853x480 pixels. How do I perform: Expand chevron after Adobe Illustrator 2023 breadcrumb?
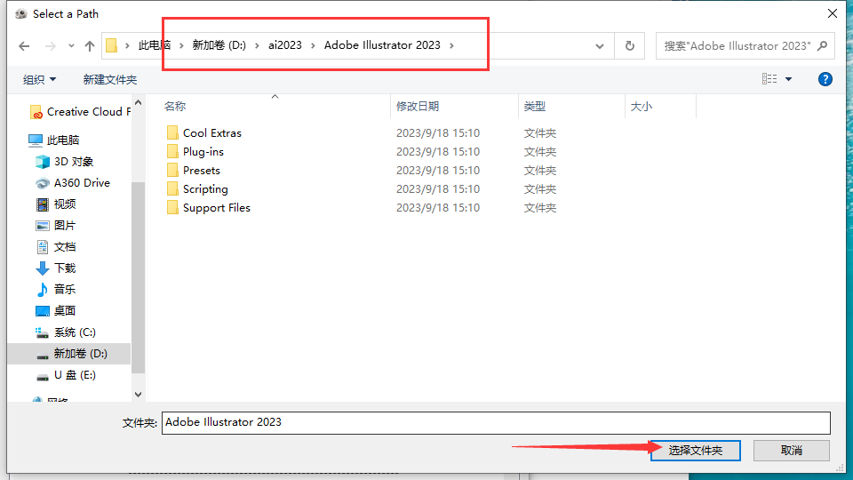click(x=451, y=45)
